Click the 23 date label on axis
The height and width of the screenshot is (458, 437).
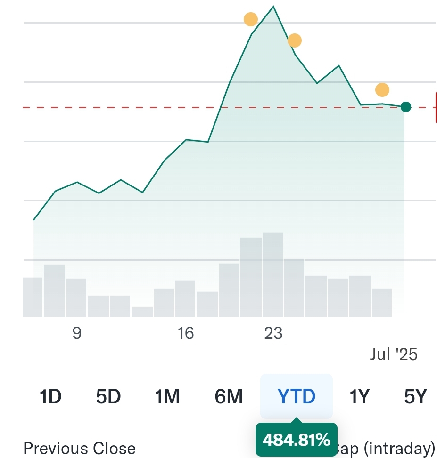(x=273, y=333)
